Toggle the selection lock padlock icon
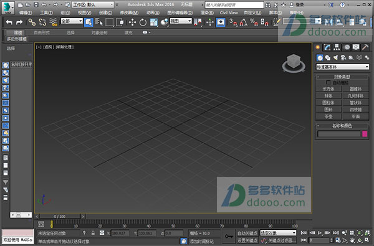 point(93,233)
